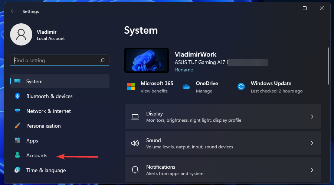Click the Microsoft 365 colored logo

coord(131,87)
